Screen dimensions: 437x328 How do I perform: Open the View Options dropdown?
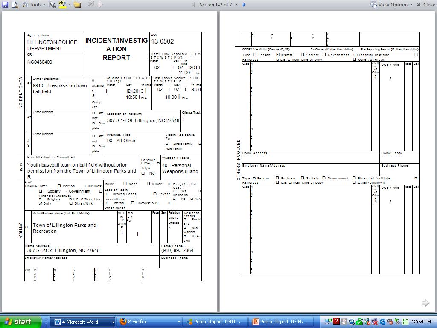(x=391, y=4)
